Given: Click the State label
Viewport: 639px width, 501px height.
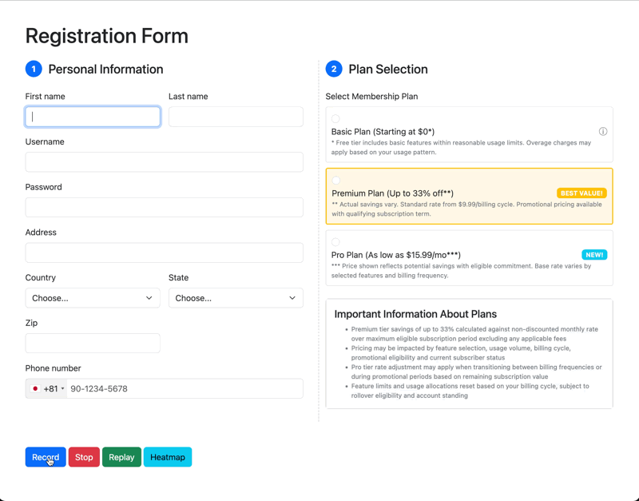Looking at the screenshot, I should tap(178, 277).
